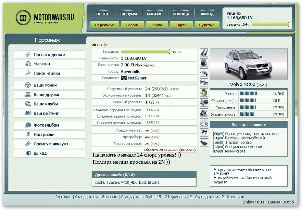This screenshot has height=210, width=302.
Task: Open the Стандартная.Клуб 415 track link
Action: pyautogui.click(x=141, y=197)
